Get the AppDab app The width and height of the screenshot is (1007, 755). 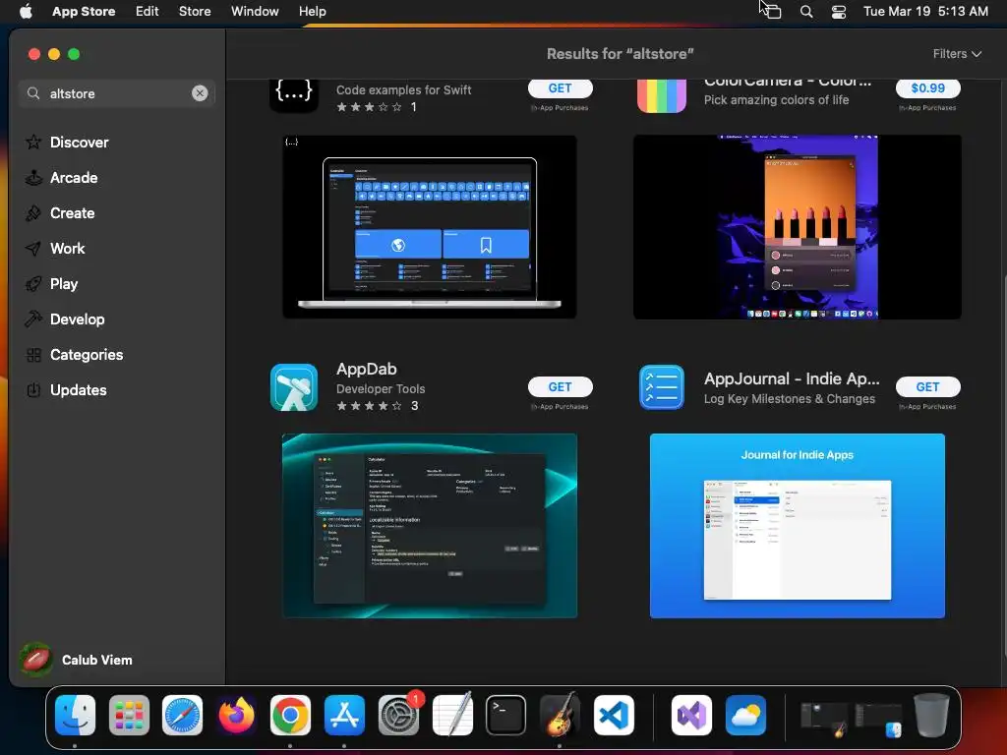pos(560,386)
